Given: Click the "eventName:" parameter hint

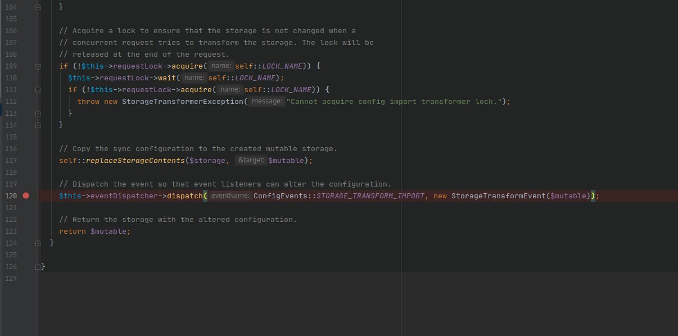Looking at the screenshot, I should point(230,196).
